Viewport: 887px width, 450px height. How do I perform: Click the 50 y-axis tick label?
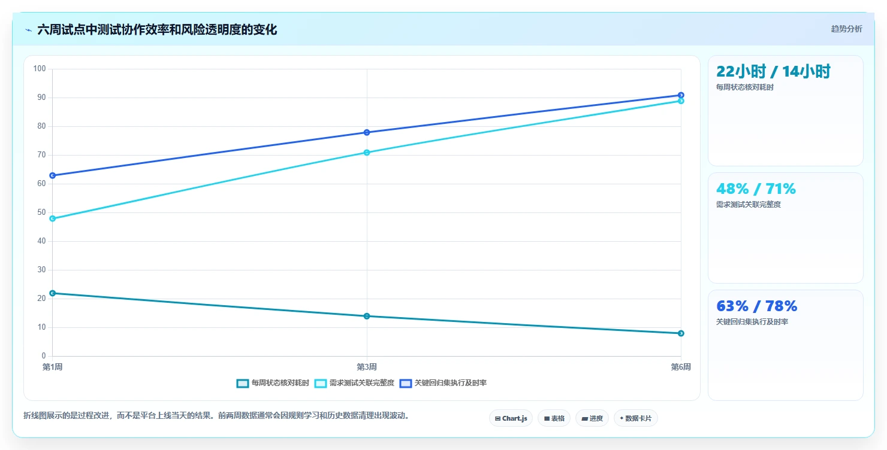(x=42, y=212)
